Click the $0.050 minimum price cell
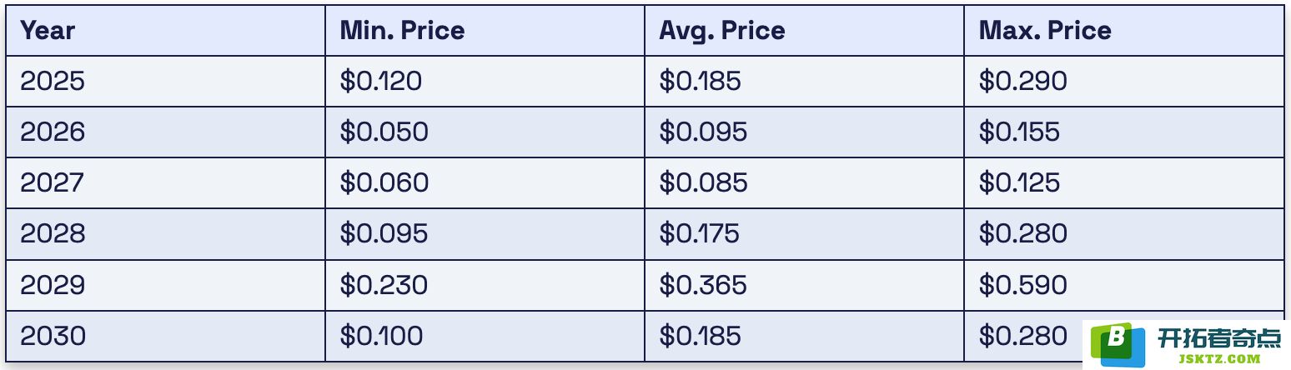The height and width of the screenshot is (370, 1291). [485, 132]
